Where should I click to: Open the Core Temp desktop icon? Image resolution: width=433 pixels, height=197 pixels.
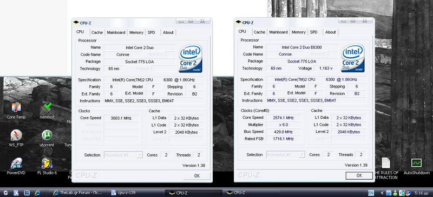[x=16, y=110]
